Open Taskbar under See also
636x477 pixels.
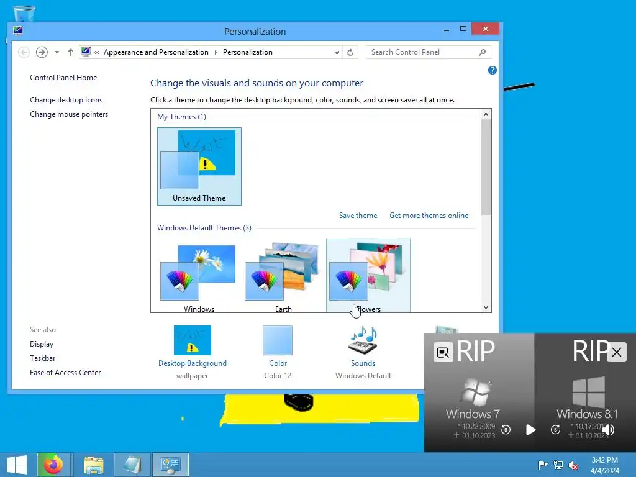[43, 358]
